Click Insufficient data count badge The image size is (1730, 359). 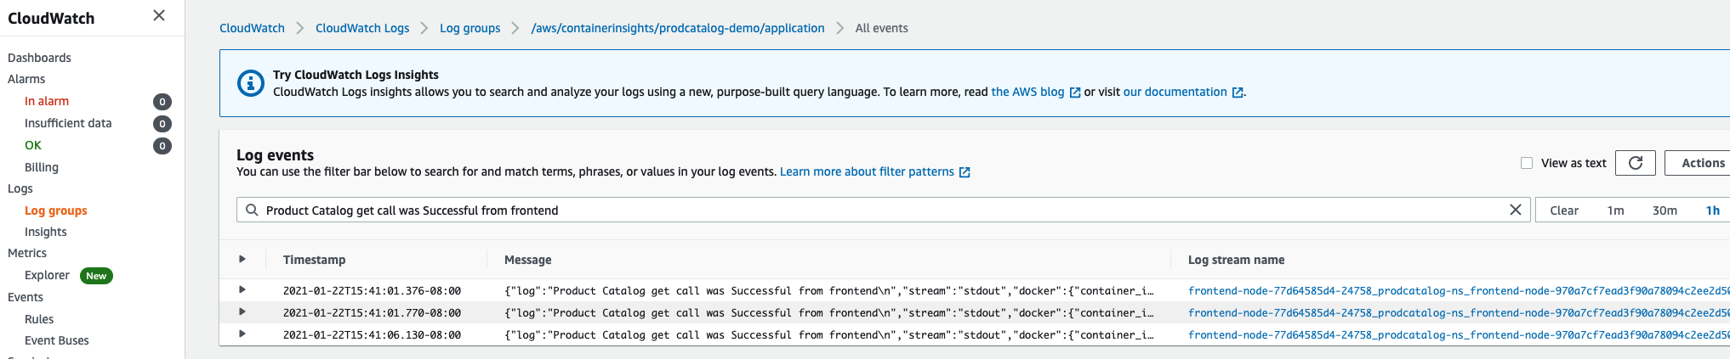[162, 124]
